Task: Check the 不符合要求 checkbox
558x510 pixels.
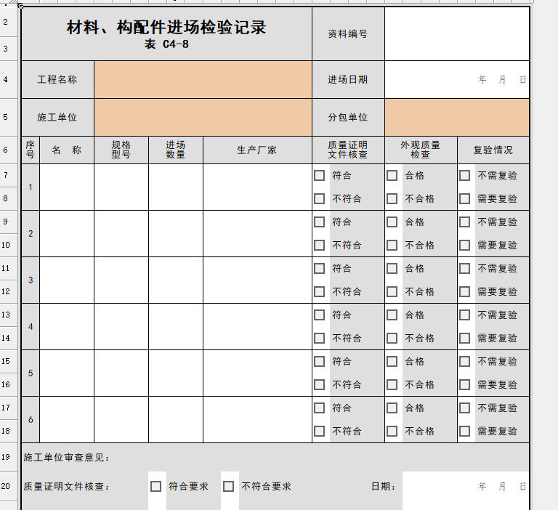Action: point(228,486)
